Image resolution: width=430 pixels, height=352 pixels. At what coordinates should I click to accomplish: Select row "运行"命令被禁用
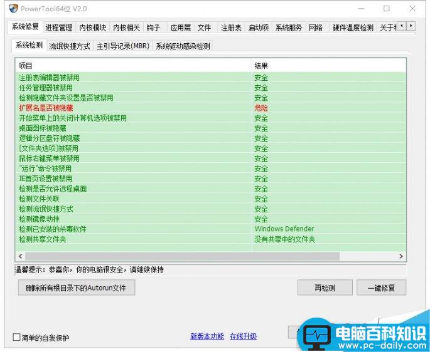tap(211, 168)
